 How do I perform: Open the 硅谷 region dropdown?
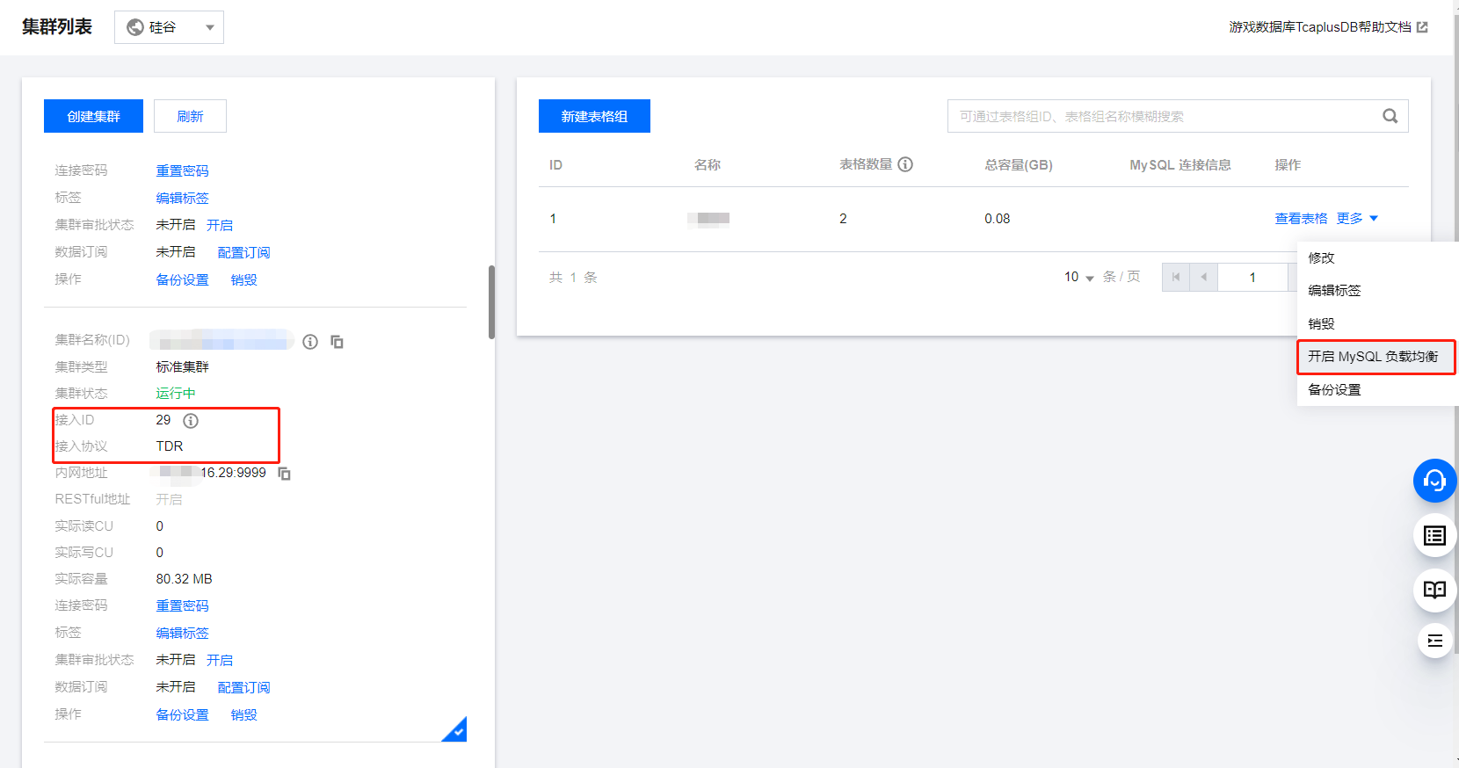[x=169, y=27]
